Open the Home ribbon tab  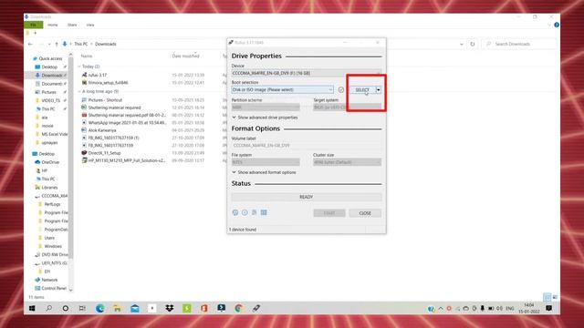pyautogui.click(x=53, y=25)
